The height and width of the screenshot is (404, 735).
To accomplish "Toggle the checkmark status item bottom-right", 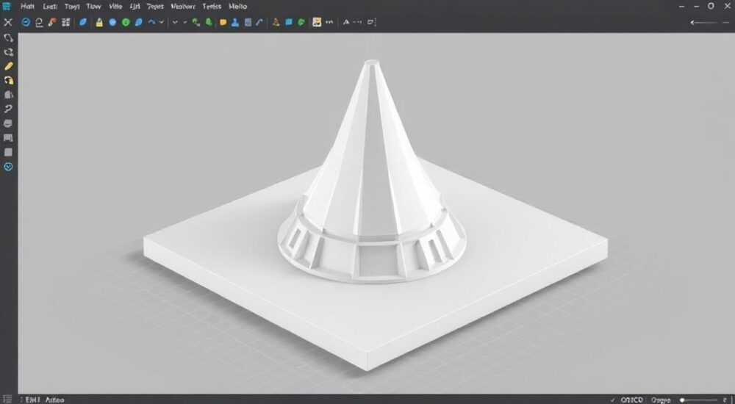I will 613,400.
